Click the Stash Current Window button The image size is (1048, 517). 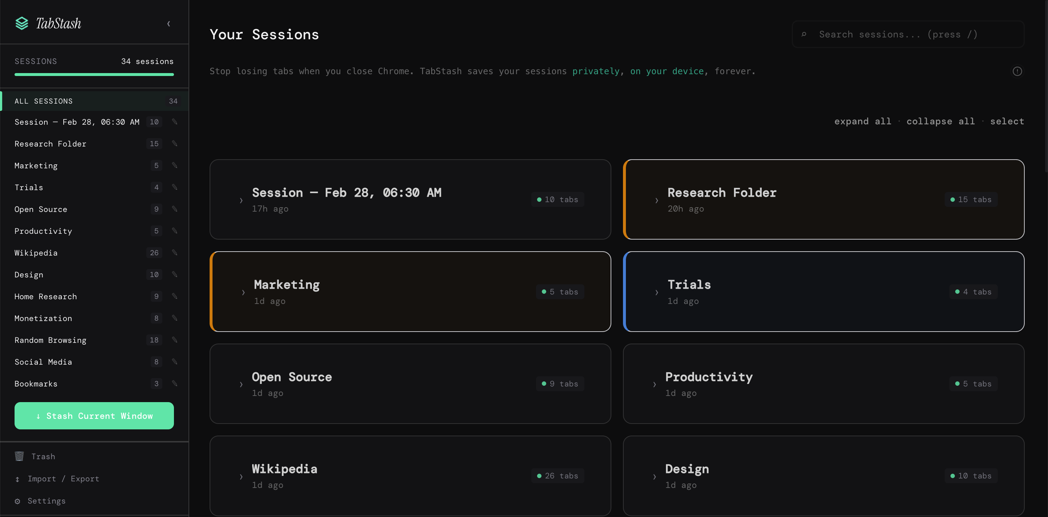[94, 416]
